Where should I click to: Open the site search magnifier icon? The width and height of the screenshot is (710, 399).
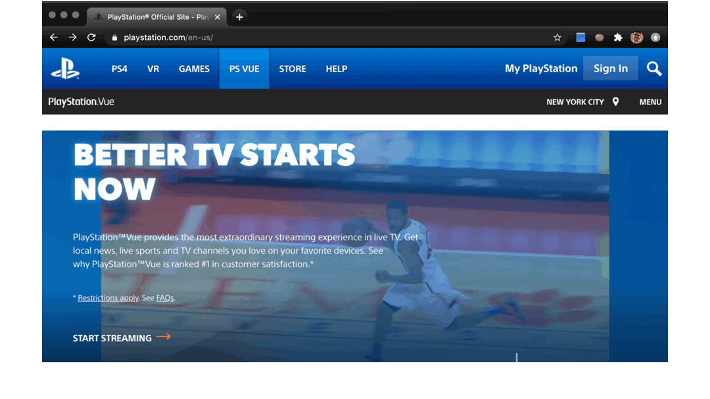click(654, 69)
